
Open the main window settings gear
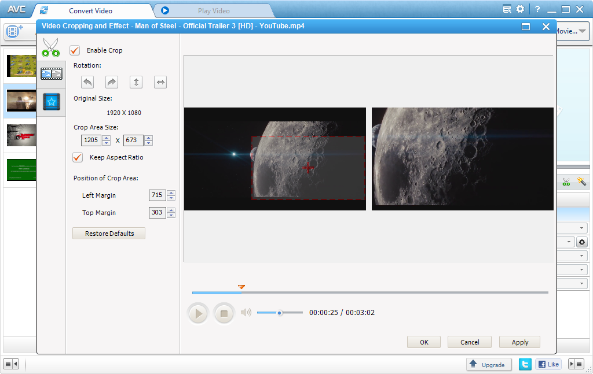tap(521, 9)
